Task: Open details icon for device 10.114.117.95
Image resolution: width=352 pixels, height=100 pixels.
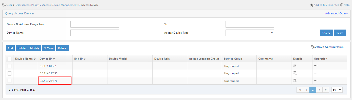Action: 295,73
